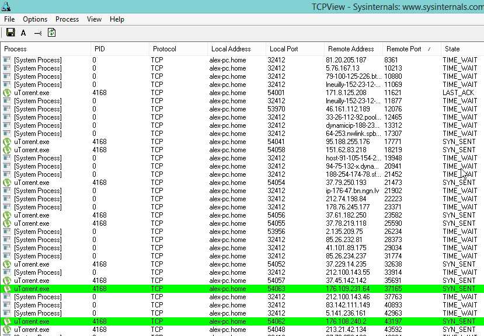The width and height of the screenshot is (484, 336).
Task: Click uTorrent icon on highlighted port 54063 row
Action: click(7, 289)
